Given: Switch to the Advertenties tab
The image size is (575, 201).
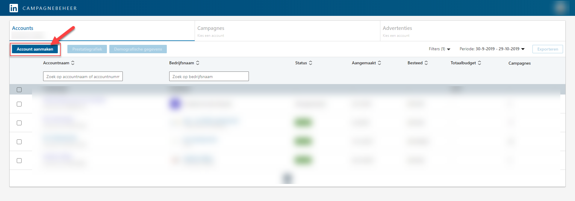Looking at the screenshot, I should (x=473, y=31).
